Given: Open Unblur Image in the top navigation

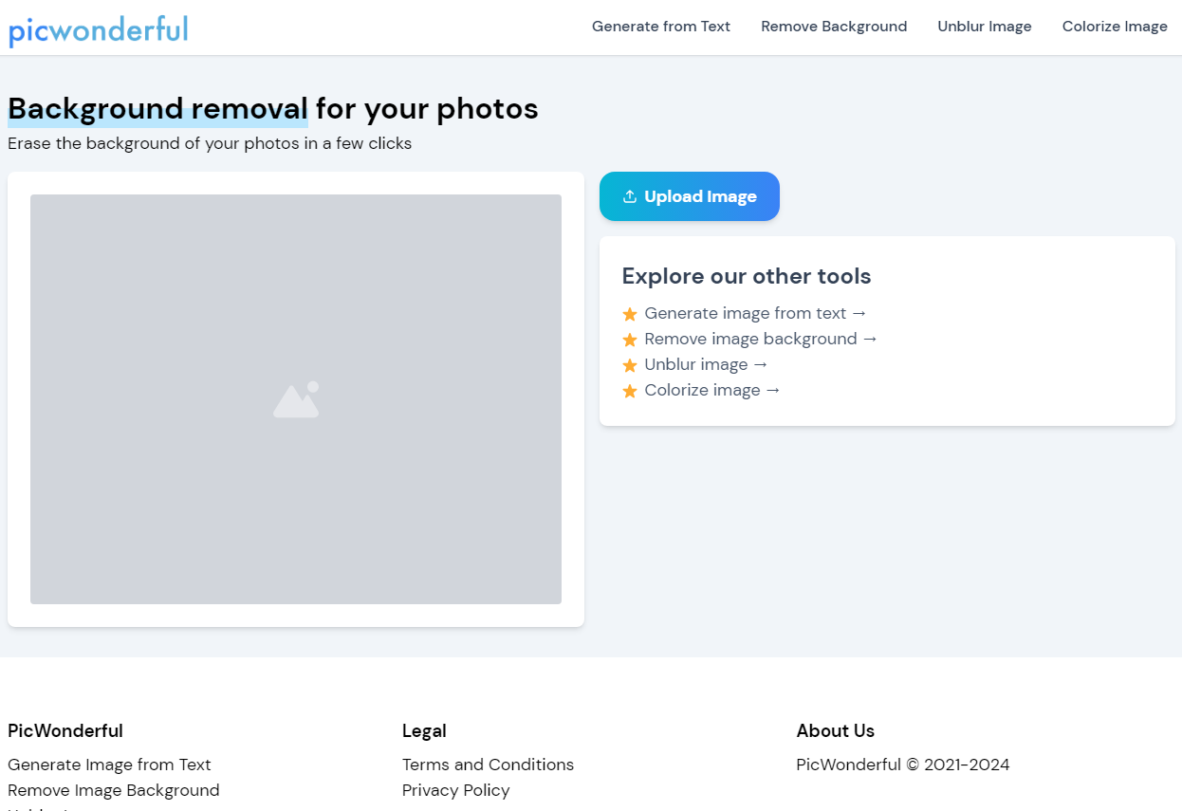Looking at the screenshot, I should [985, 27].
